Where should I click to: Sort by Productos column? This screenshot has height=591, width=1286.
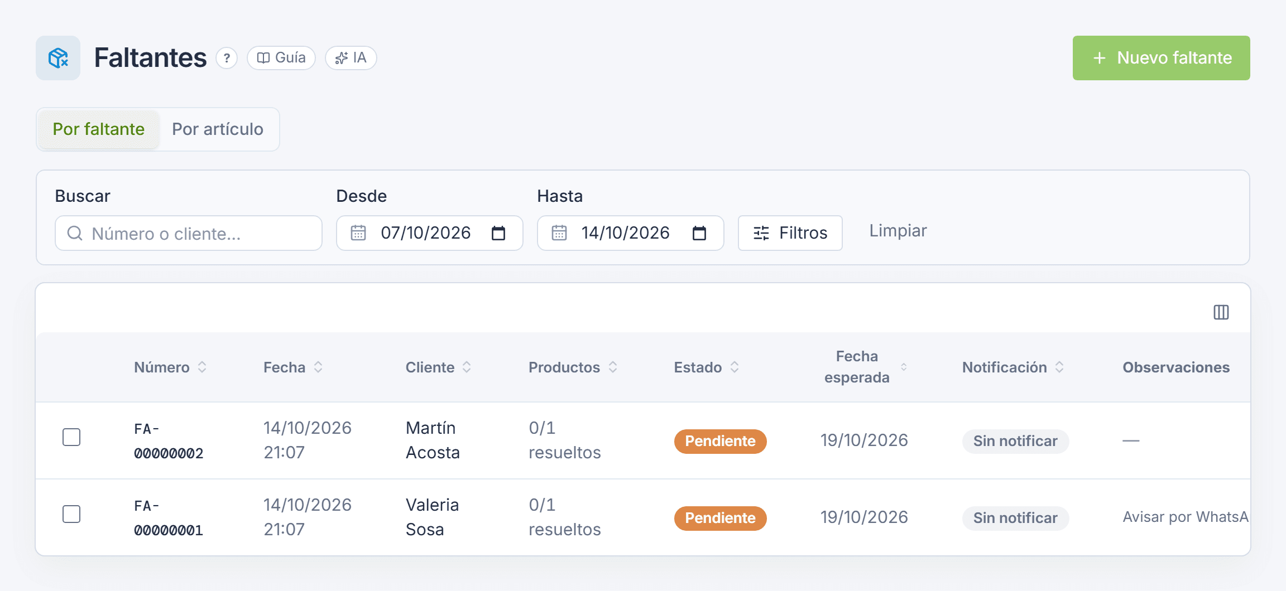[x=573, y=367]
